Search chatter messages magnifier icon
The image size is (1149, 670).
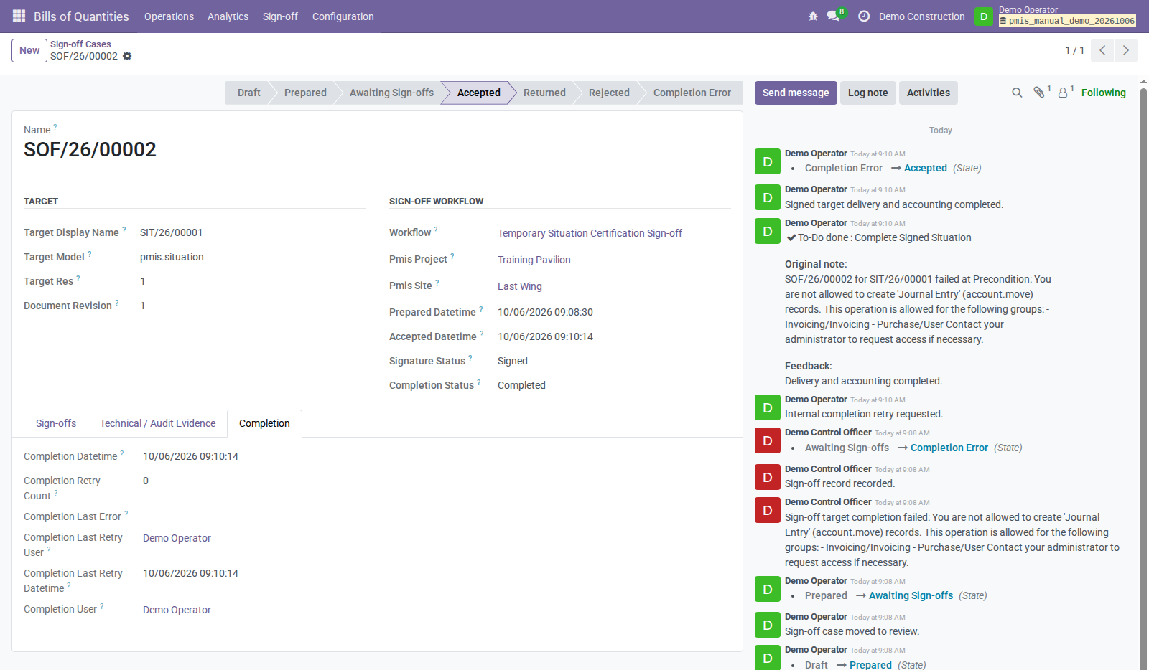coord(1017,93)
